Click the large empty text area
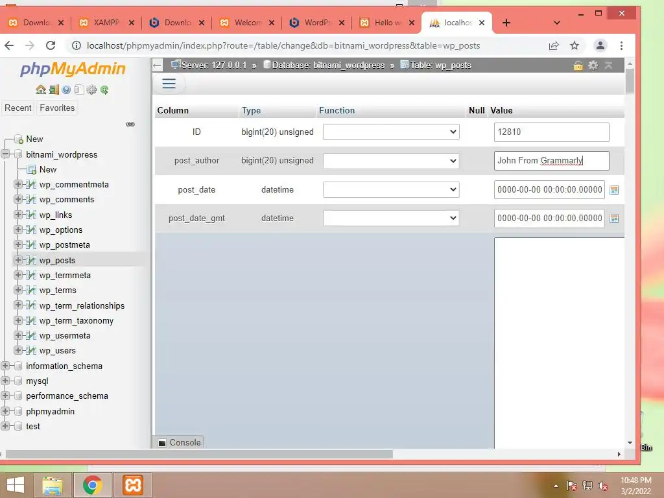The image size is (664, 498). (x=559, y=343)
